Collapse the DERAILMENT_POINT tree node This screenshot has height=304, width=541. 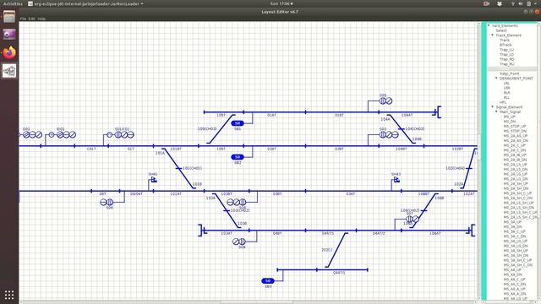(x=496, y=79)
